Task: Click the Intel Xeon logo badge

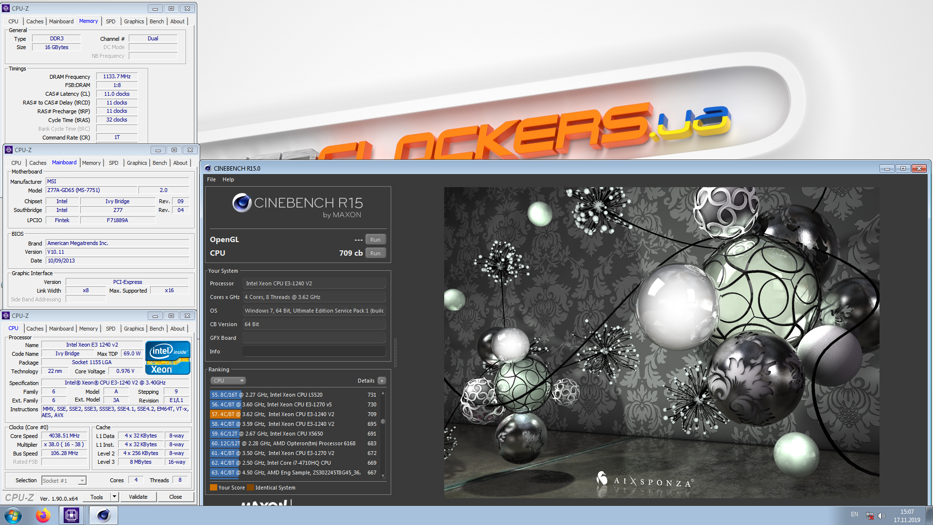Action: tap(168, 358)
